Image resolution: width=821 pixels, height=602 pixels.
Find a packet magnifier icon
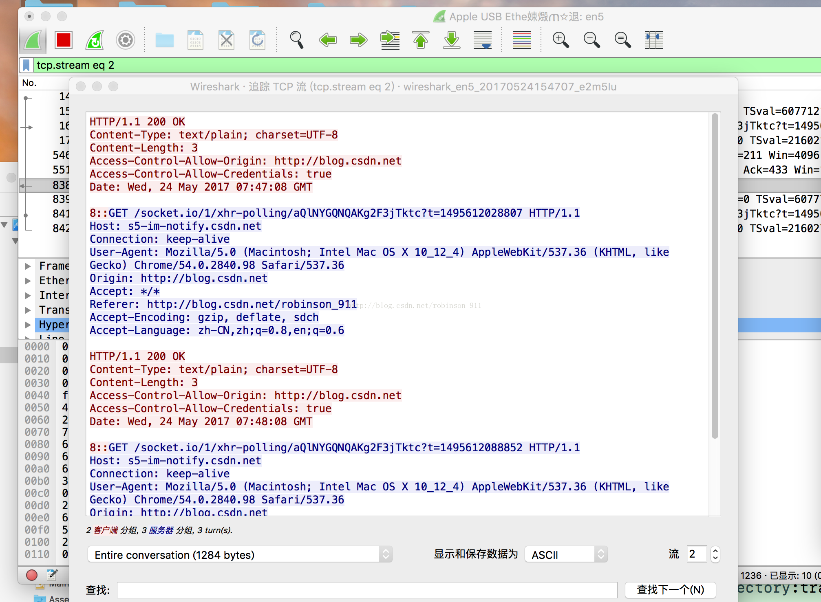click(x=296, y=40)
